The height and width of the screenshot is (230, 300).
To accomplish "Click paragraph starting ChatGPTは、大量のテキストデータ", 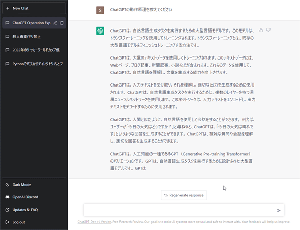I will pyautogui.click(x=182, y=65).
